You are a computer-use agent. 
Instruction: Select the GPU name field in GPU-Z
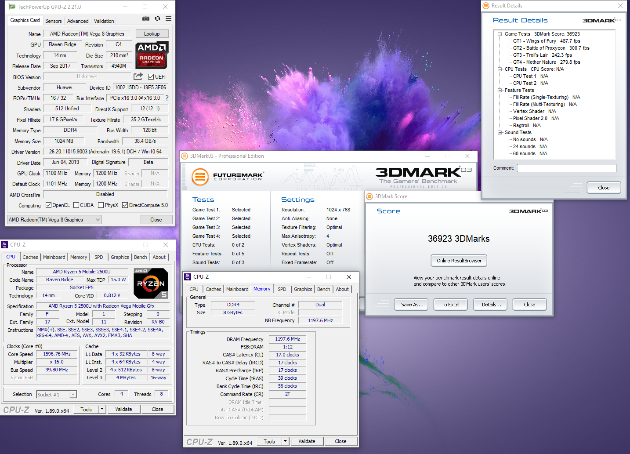[x=87, y=34]
